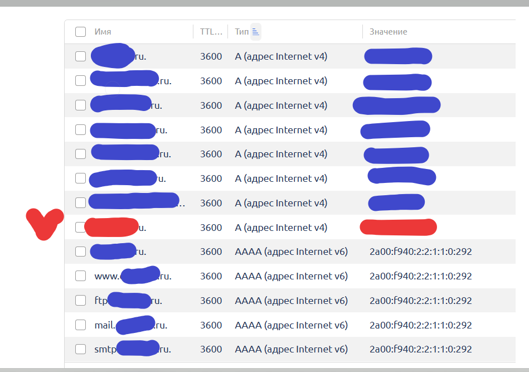
Task: Tick the checkbox for the smtp record
Action: (x=80, y=349)
